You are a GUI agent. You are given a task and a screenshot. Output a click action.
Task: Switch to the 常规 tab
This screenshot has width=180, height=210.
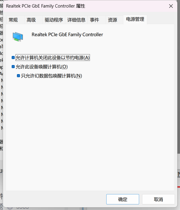click(x=13, y=20)
